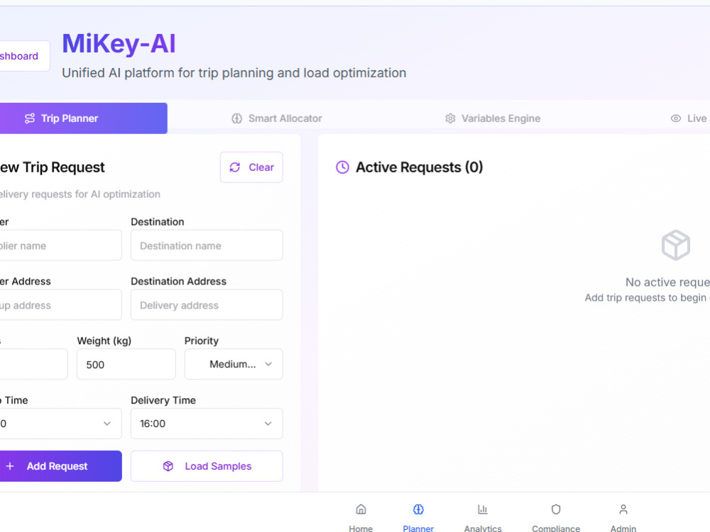710x532 pixels.
Task: Click the Dashboard button at top left
Action: pos(24,56)
